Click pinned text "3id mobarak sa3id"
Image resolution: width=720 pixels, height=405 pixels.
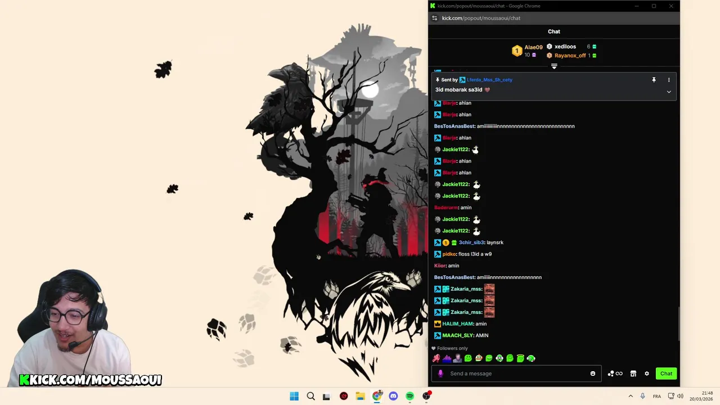click(458, 90)
